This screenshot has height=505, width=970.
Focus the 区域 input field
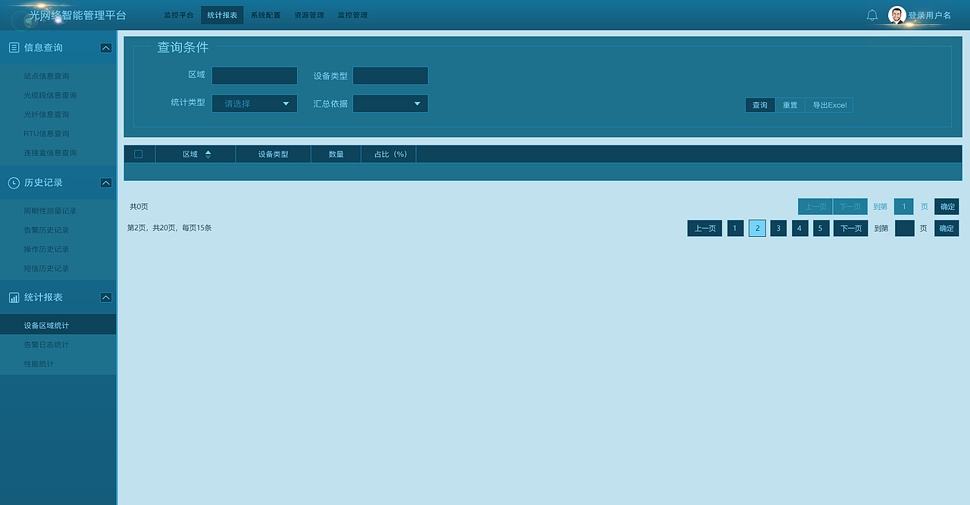[x=255, y=76]
